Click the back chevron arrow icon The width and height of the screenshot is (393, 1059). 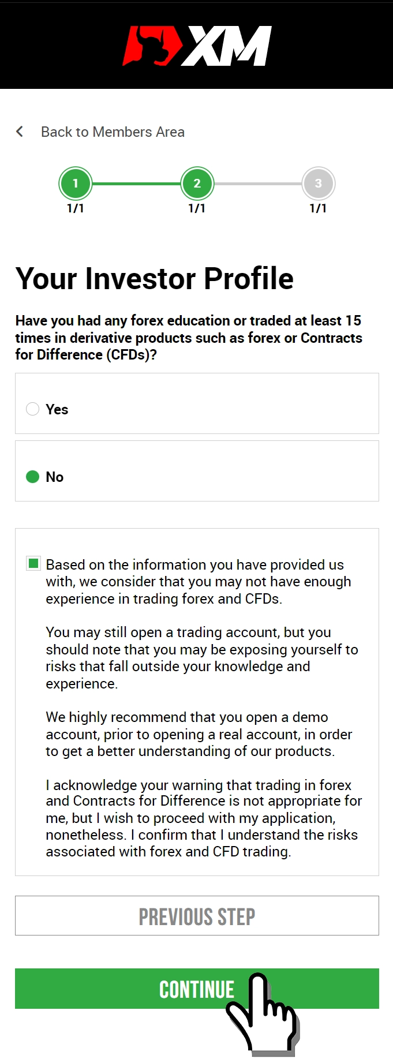click(x=20, y=132)
